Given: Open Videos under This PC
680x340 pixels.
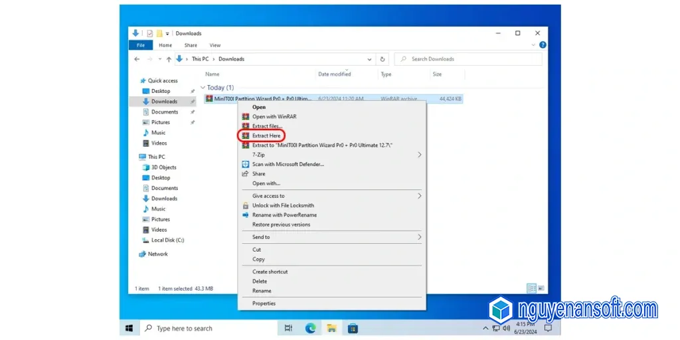Looking at the screenshot, I should click(159, 230).
